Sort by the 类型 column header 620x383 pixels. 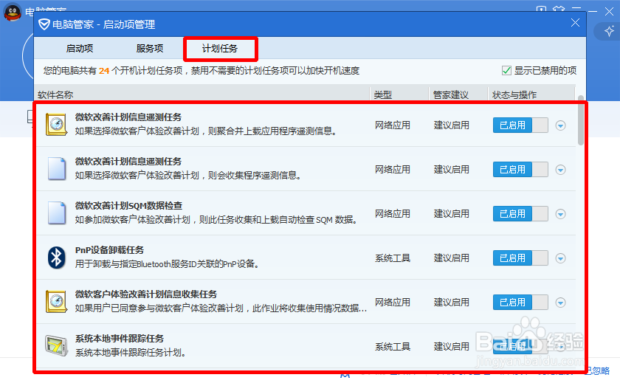[383, 95]
